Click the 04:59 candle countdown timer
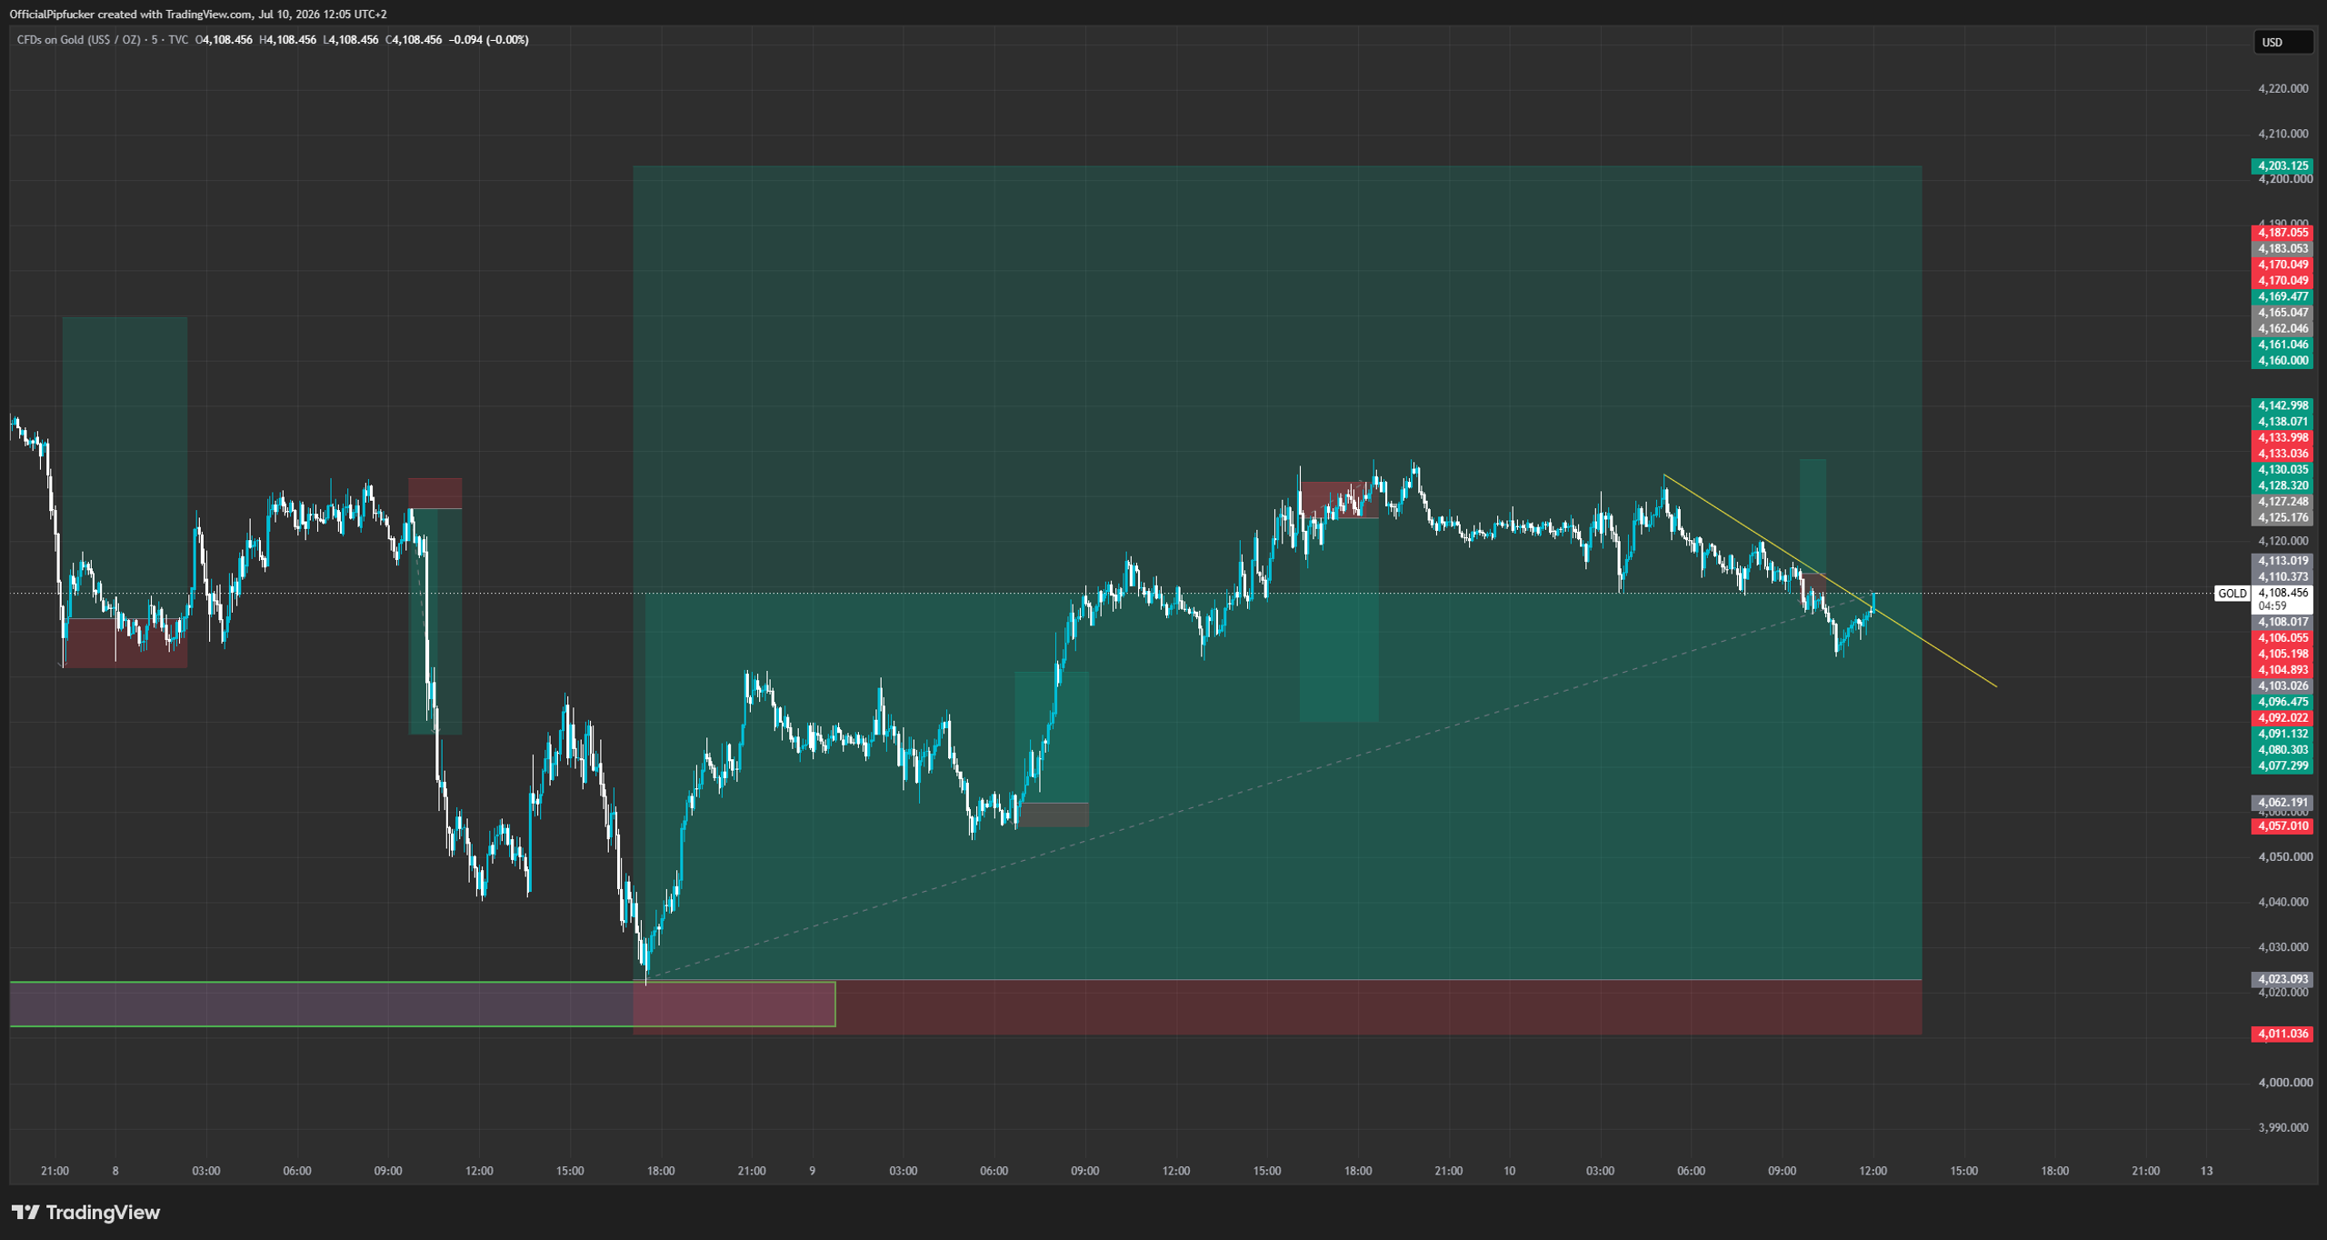This screenshot has height=1240, width=2327. 2272,606
